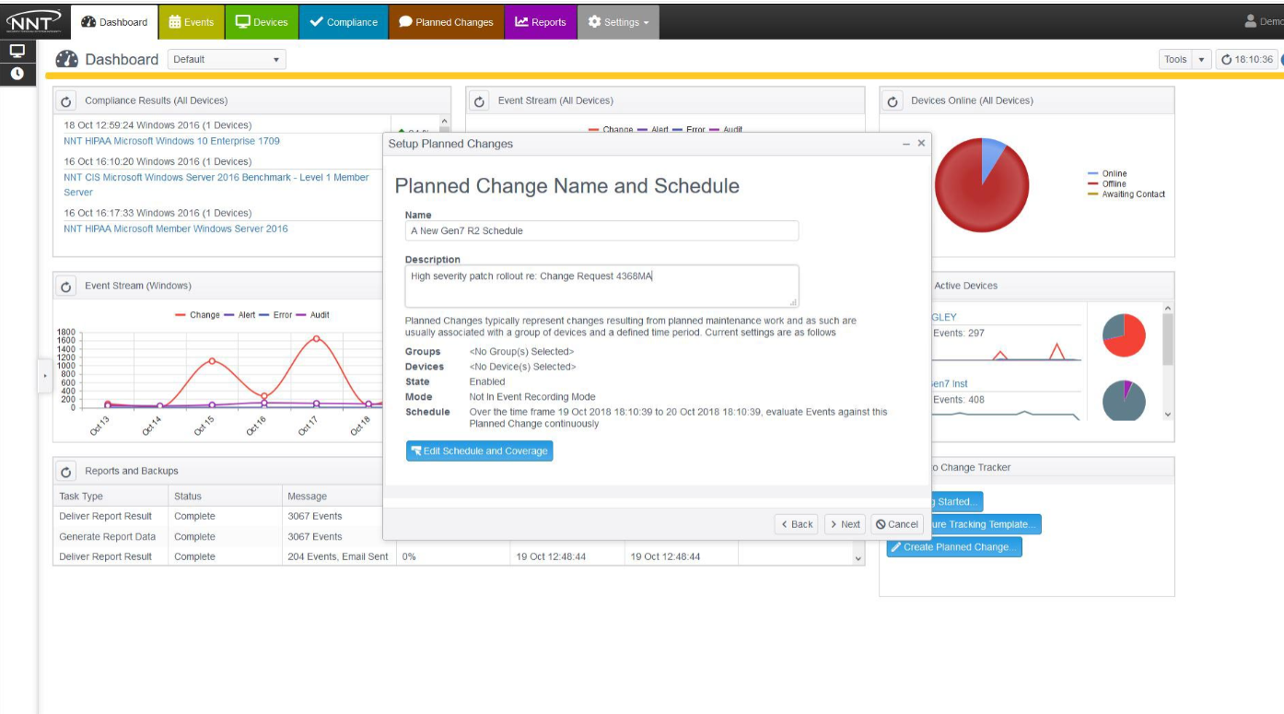Image resolution: width=1284 pixels, height=714 pixels.
Task: Toggle the Offline entry in Devices Online legend
Action: click(x=1107, y=183)
